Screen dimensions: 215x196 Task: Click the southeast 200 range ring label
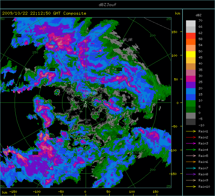tap(153, 170)
